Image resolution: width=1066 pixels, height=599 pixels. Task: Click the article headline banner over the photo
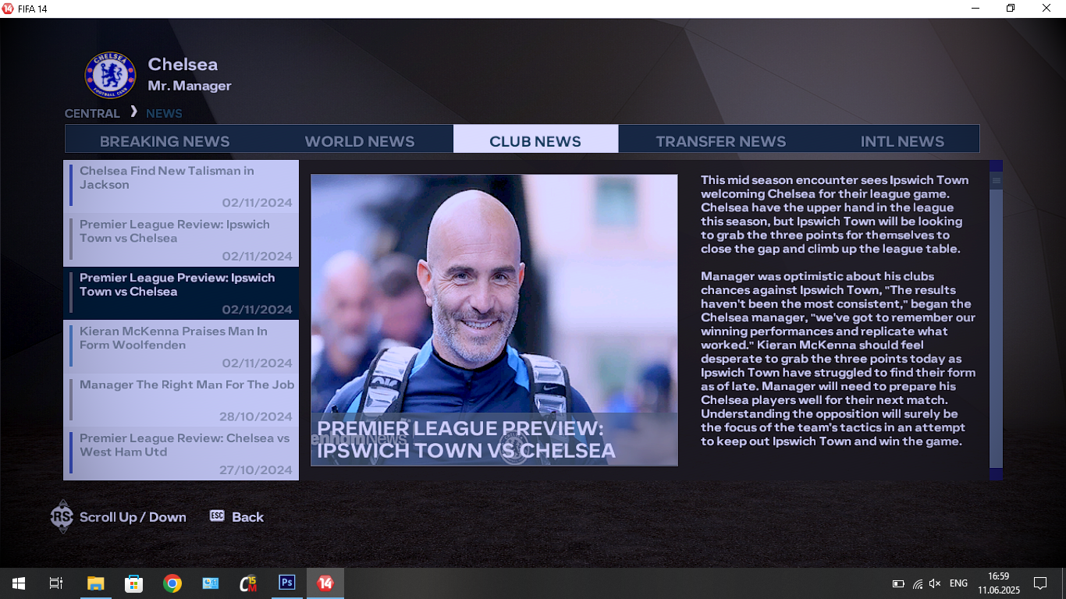pyautogui.click(x=494, y=439)
